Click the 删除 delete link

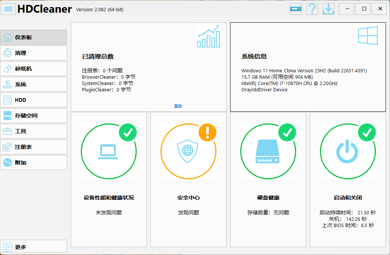(x=178, y=106)
